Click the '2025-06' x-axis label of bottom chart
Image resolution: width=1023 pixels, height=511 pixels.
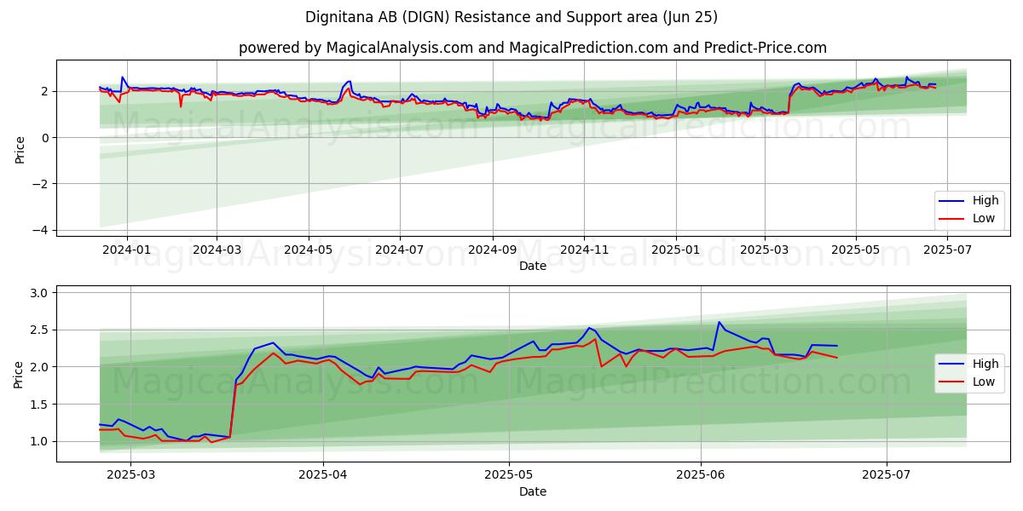[701, 476]
